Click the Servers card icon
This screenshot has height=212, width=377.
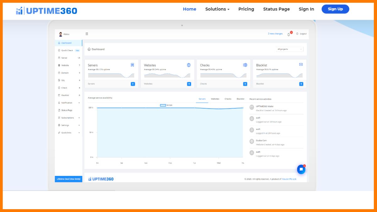(132, 65)
